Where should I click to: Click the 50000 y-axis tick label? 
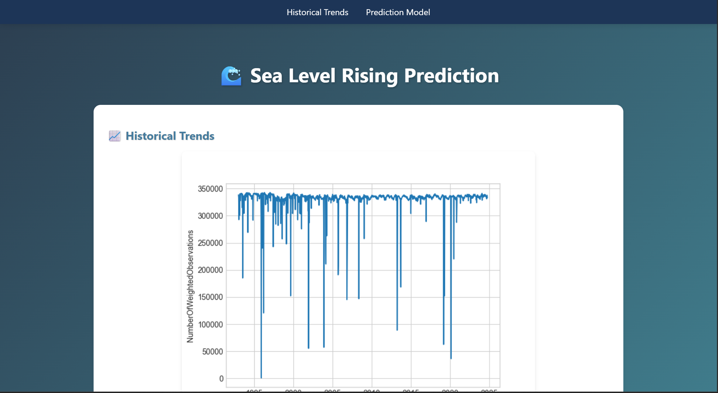pos(212,352)
